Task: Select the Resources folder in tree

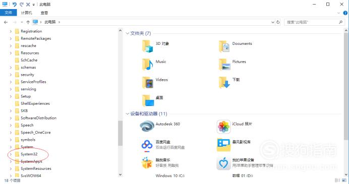Action: pyautogui.click(x=30, y=53)
